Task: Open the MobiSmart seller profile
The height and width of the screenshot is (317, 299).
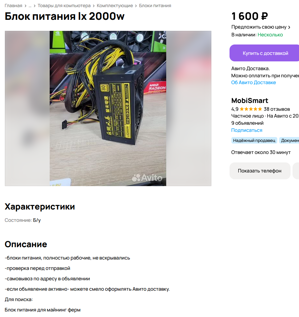Action: (x=250, y=100)
